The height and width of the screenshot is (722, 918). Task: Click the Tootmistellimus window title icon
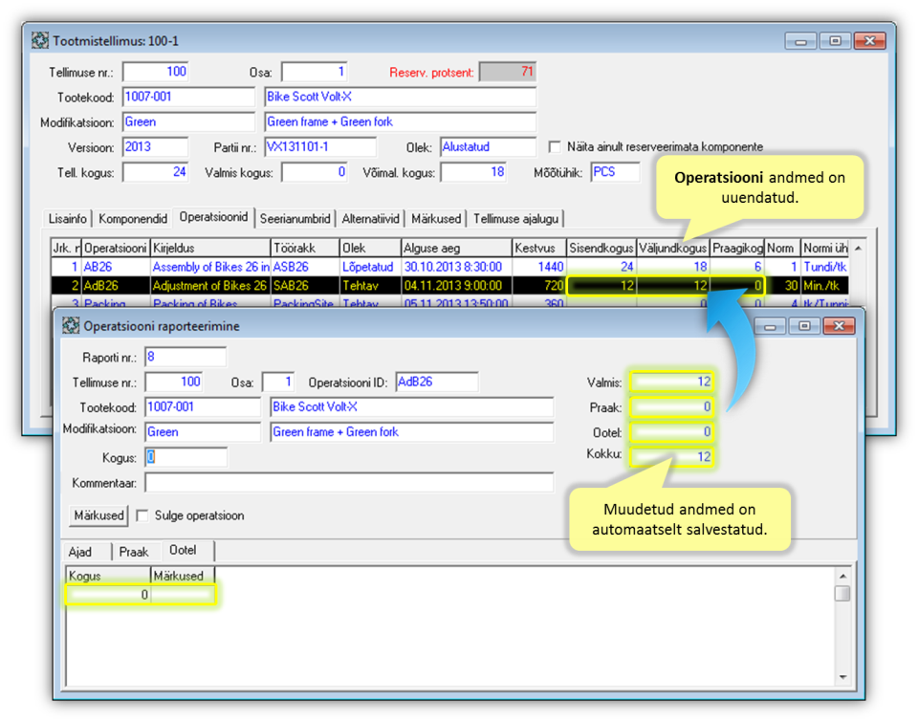pos(40,40)
